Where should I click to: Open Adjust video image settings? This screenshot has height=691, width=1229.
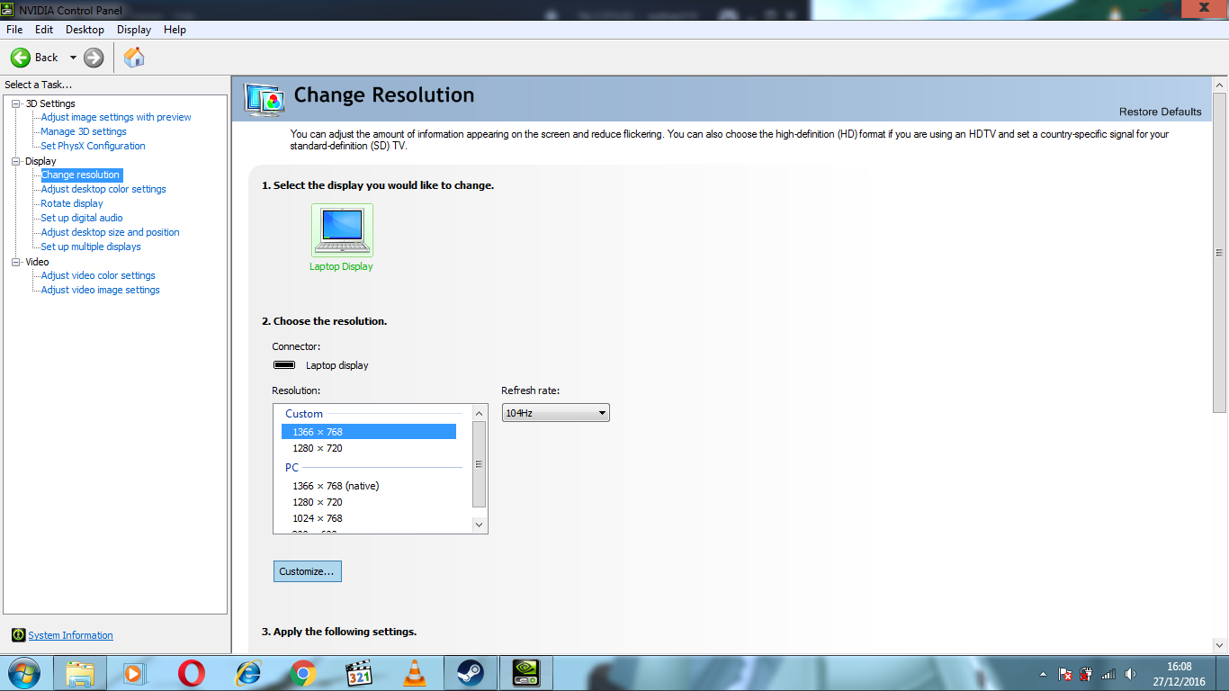click(x=100, y=290)
